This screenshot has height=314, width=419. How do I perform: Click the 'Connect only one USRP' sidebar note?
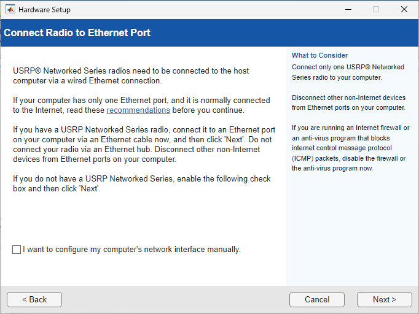[x=348, y=72]
